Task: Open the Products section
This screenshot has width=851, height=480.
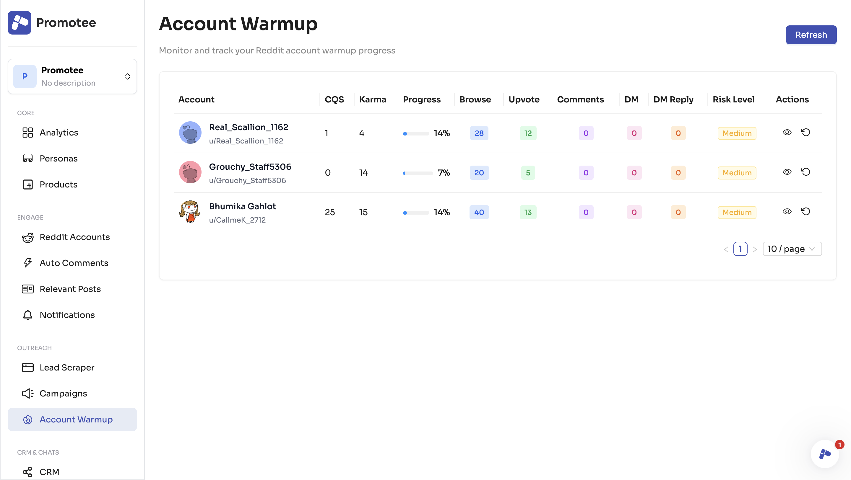Action: [72, 185]
